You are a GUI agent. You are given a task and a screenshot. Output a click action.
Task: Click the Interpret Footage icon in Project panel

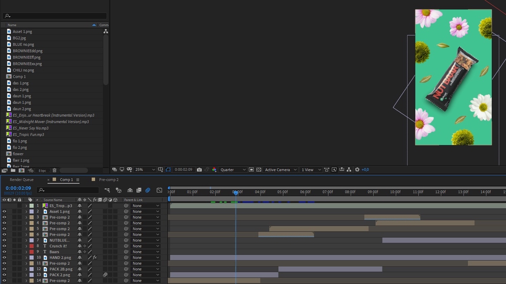[x=5, y=170]
